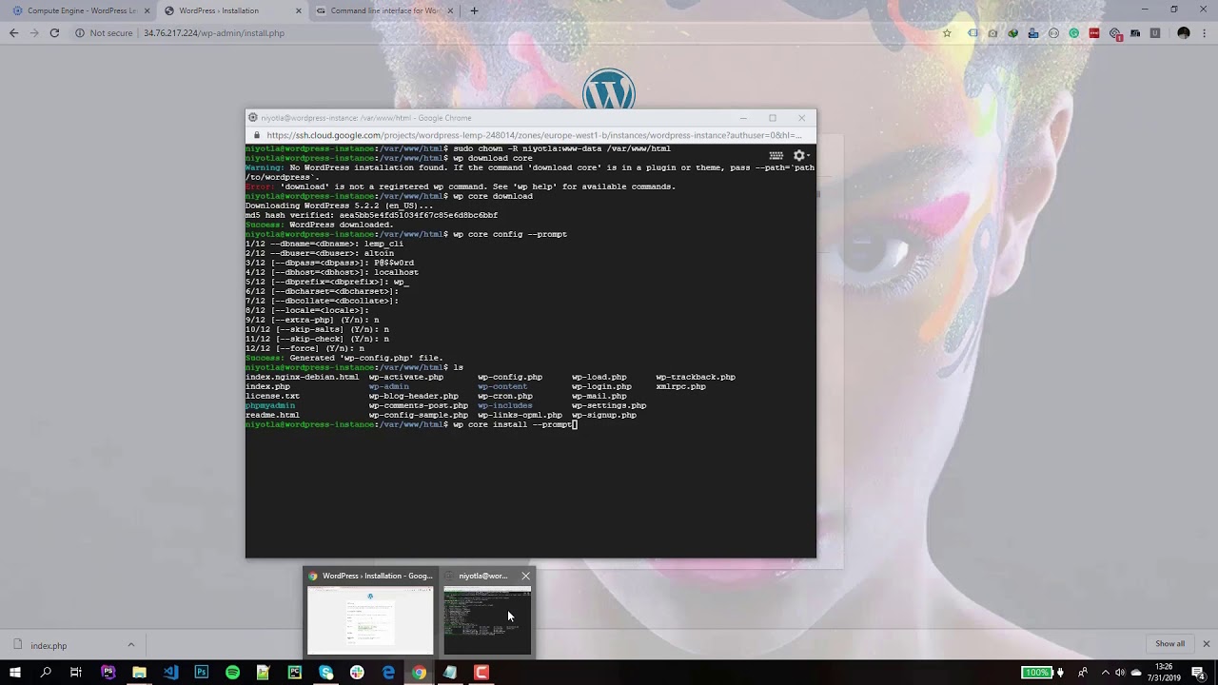
Task: Open Windows search from taskbar
Action: point(46,673)
